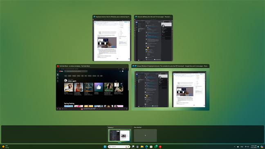Open File Explorer from the taskbar
265x149 pixels.
click(142, 147)
